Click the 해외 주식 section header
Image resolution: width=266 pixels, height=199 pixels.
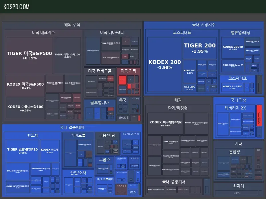coord(72,25)
